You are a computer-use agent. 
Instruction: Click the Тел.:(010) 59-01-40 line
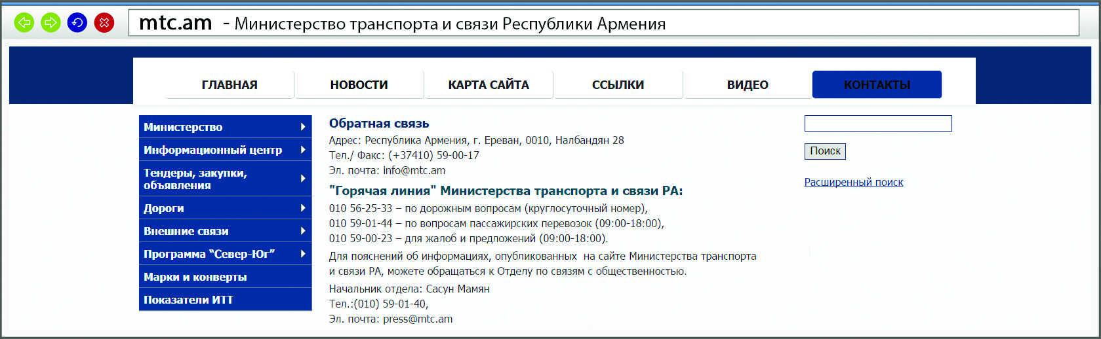379,304
